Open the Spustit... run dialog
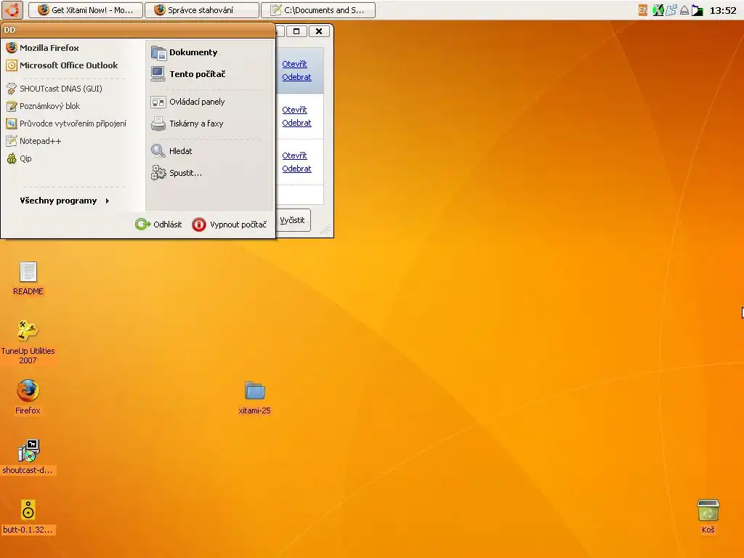This screenshot has width=744, height=558. (177, 173)
